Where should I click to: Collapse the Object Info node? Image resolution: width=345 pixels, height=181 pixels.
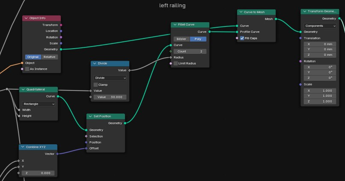[x=26, y=18]
